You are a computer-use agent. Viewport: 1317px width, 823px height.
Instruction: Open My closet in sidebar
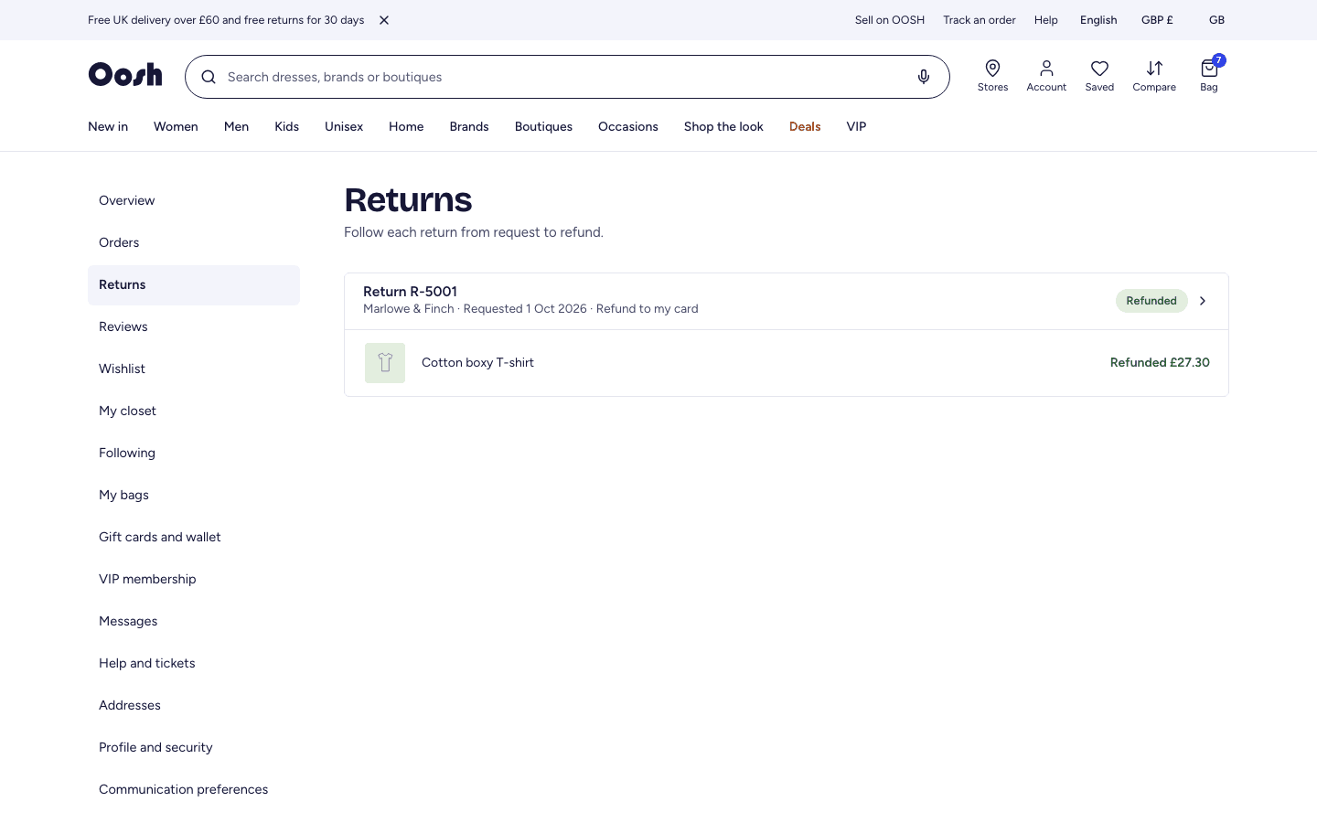pos(194,411)
